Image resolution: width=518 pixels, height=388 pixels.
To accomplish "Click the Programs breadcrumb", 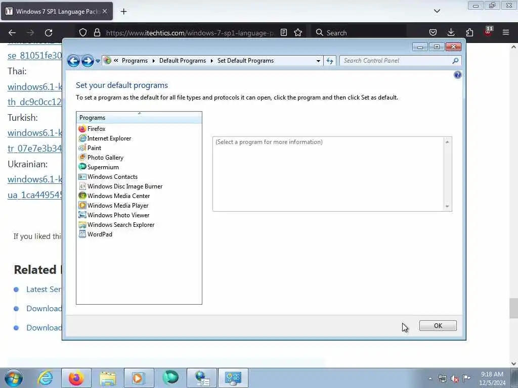I will point(135,61).
